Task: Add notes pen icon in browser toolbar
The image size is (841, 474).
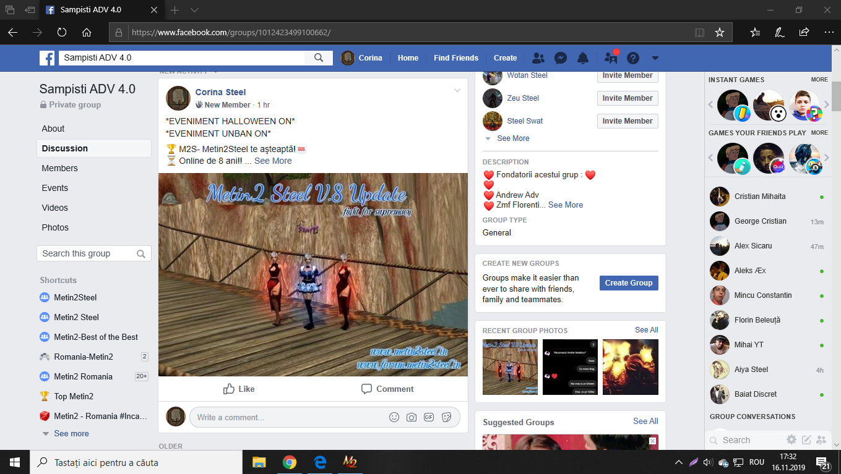Action: pyautogui.click(x=780, y=32)
